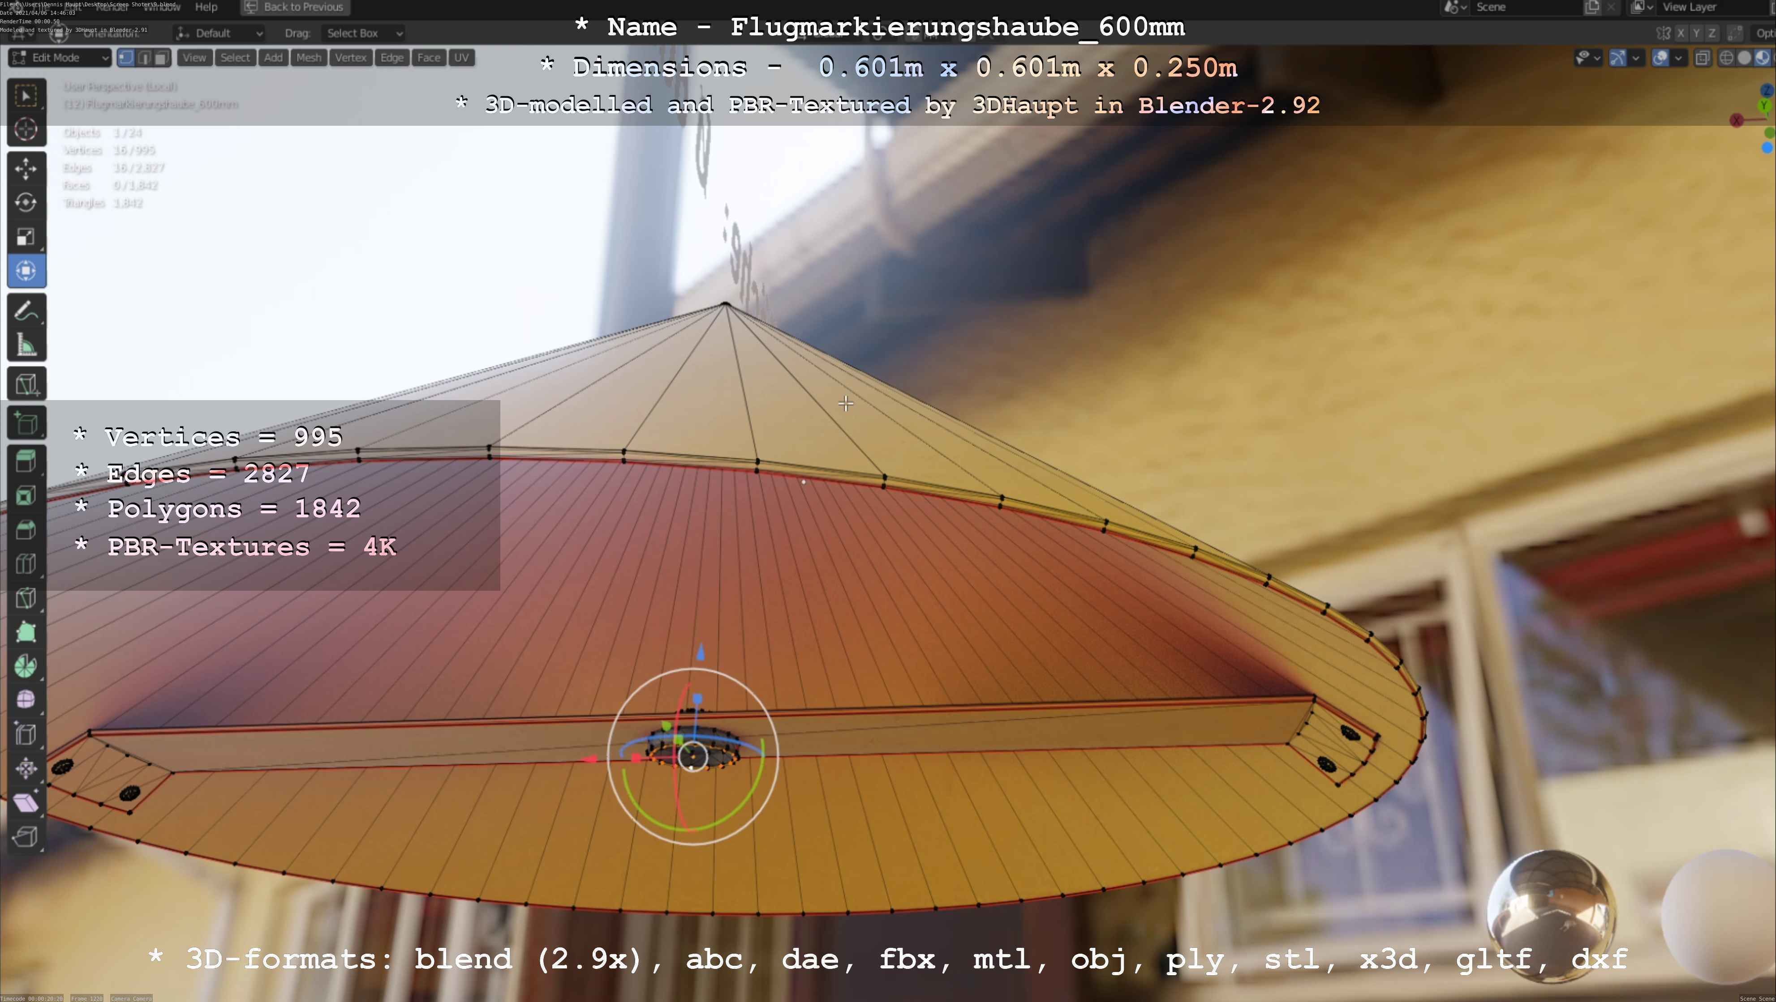Screen dimensions: 1776x1002
Task: Click the blue Z navigation axis
Action: (x=1766, y=90)
